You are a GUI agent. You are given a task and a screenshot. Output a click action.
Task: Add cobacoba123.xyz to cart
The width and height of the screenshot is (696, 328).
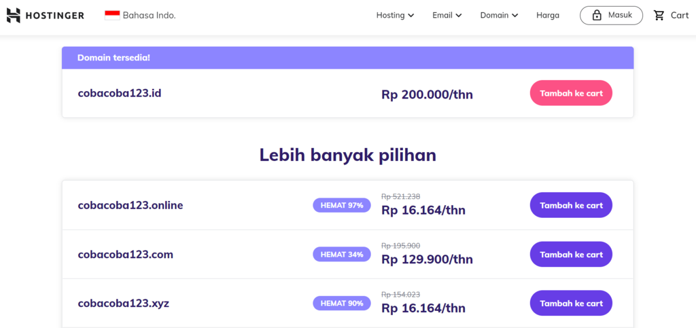pos(571,303)
